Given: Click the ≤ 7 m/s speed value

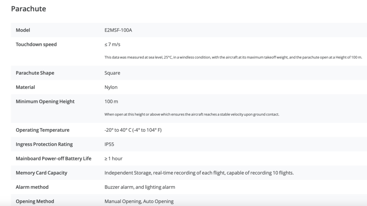Looking at the screenshot, I should tap(113, 44).
